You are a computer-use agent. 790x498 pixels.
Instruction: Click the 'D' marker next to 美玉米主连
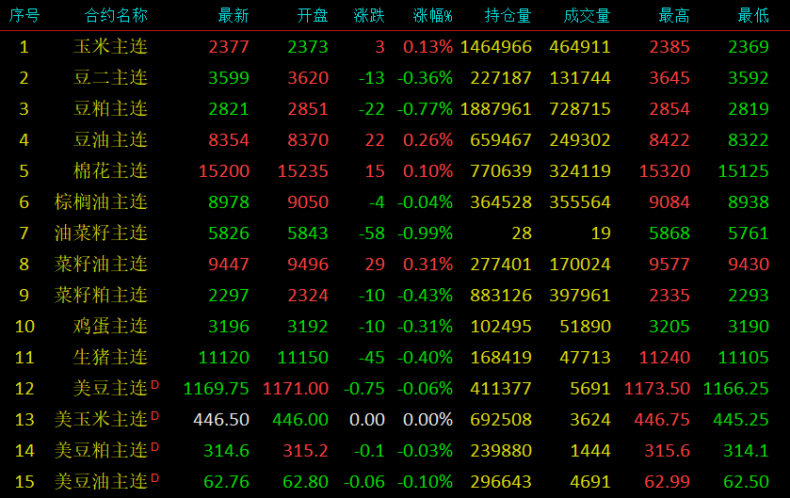[155, 414]
